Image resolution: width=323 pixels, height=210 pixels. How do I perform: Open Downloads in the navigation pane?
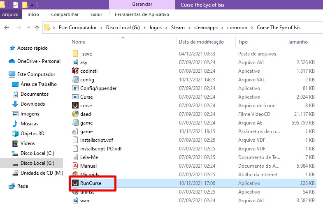[x=33, y=104]
